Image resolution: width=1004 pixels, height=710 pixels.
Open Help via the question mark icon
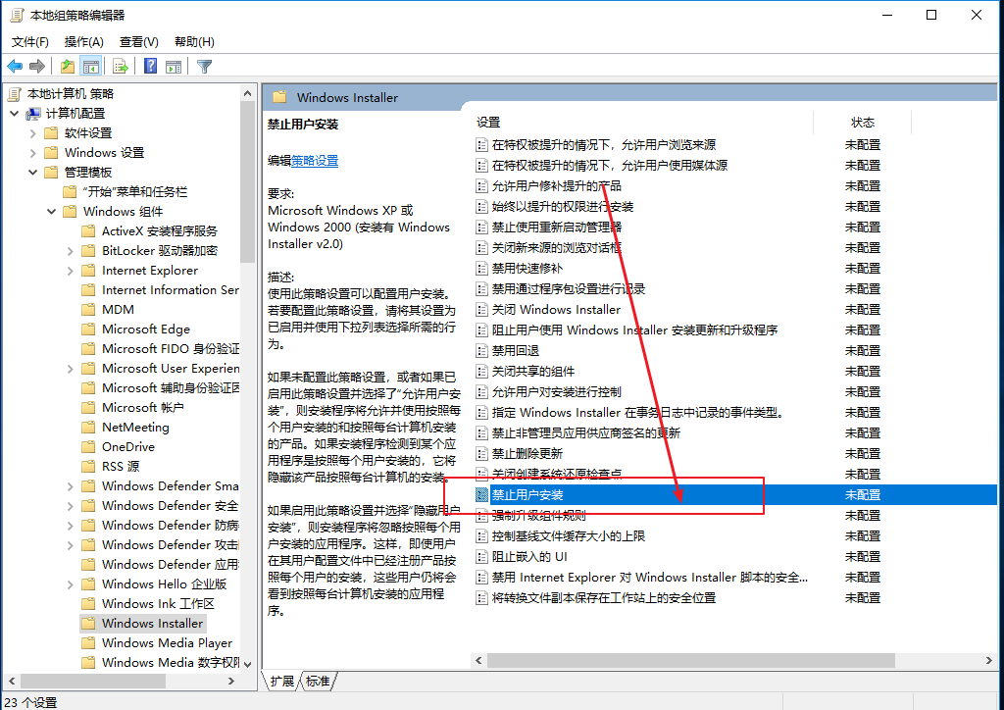click(151, 67)
